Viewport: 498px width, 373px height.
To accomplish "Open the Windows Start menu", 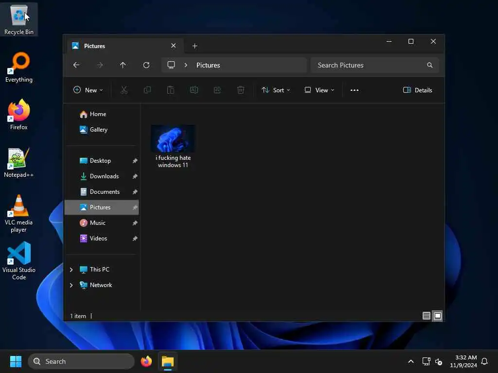I will 16,361.
